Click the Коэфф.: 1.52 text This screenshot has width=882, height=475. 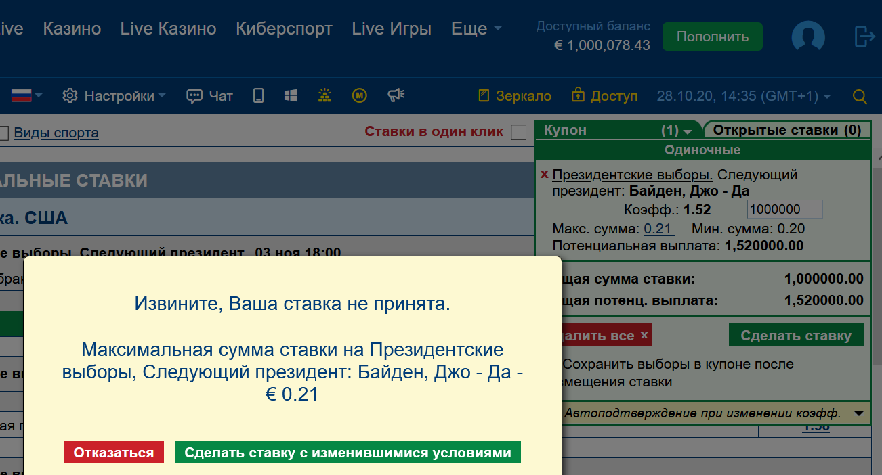667,210
